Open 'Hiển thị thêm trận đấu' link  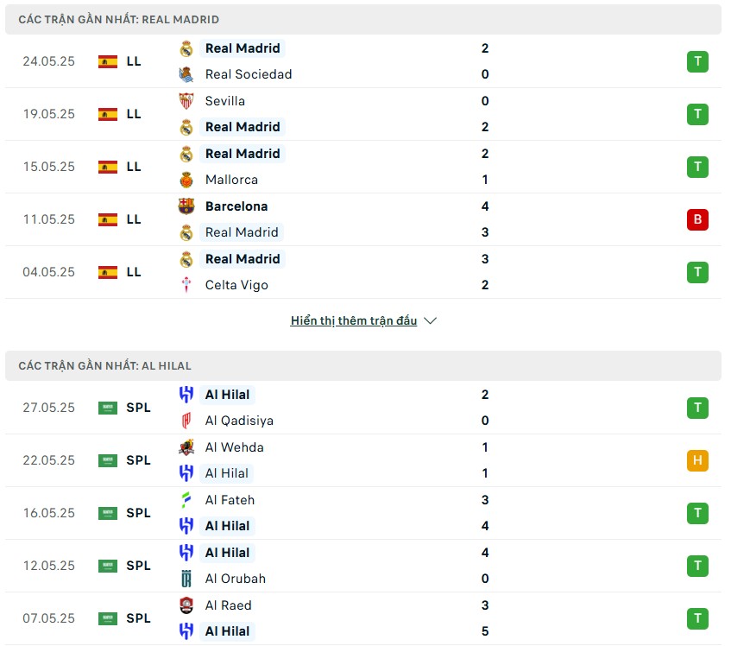354,321
